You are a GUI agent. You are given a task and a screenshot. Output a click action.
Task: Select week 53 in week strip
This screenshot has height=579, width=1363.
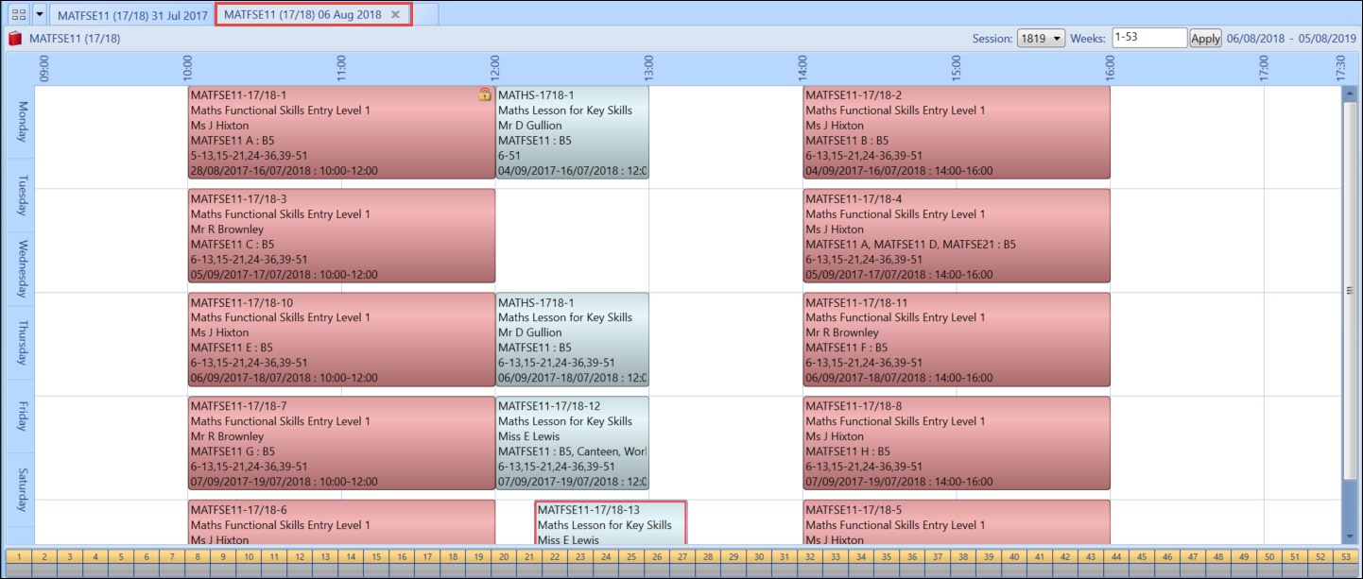click(1346, 557)
